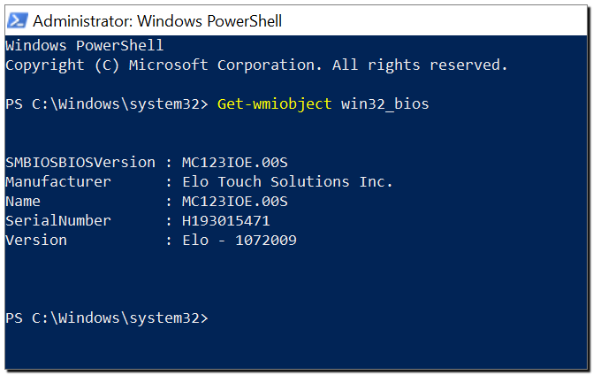Click the Get-wmiobject command text
This screenshot has width=593, height=375.
[x=275, y=104]
